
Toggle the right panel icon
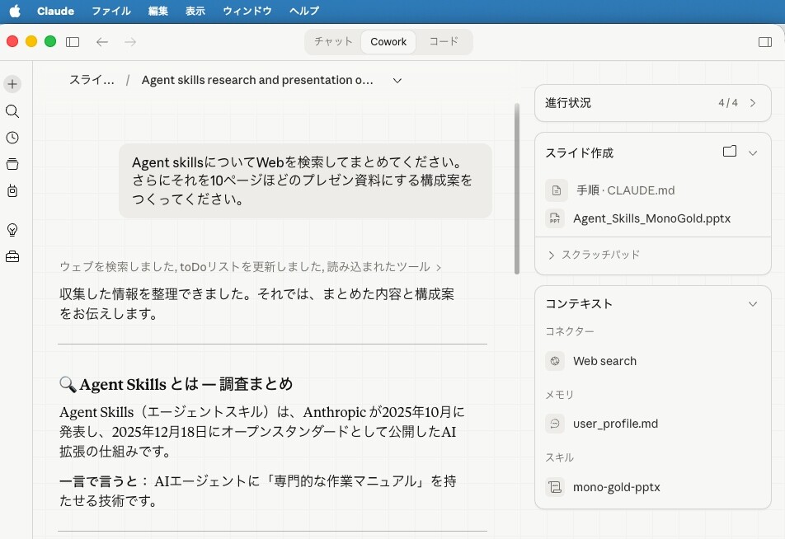point(765,42)
